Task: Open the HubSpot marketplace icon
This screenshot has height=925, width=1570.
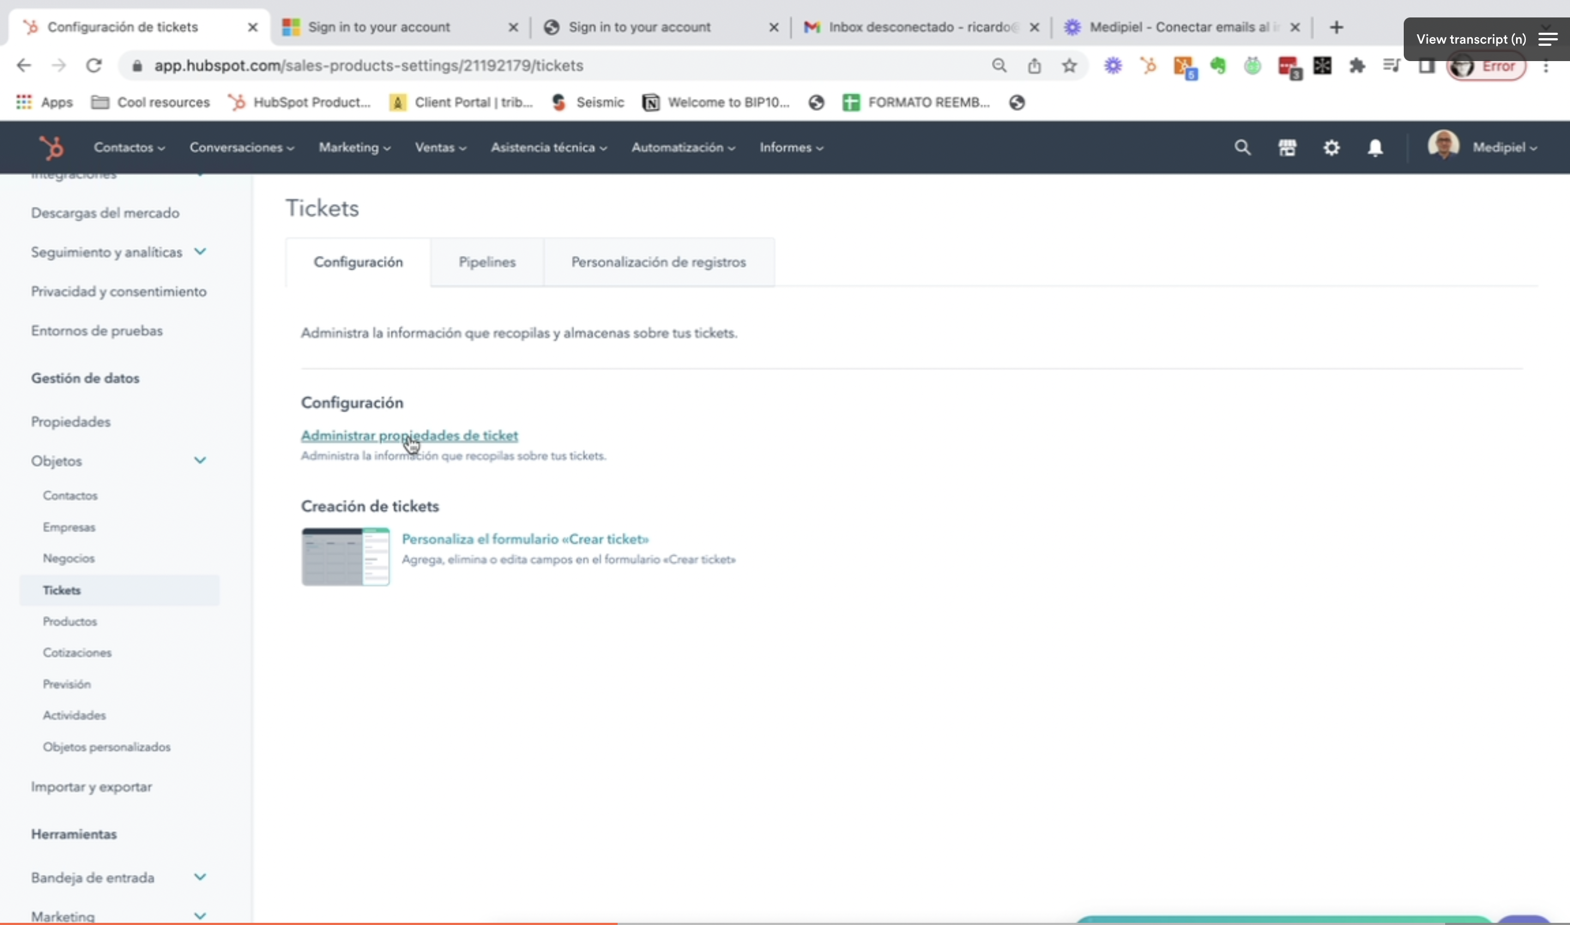Action: pyautogui.click(x=1287, y=148)
